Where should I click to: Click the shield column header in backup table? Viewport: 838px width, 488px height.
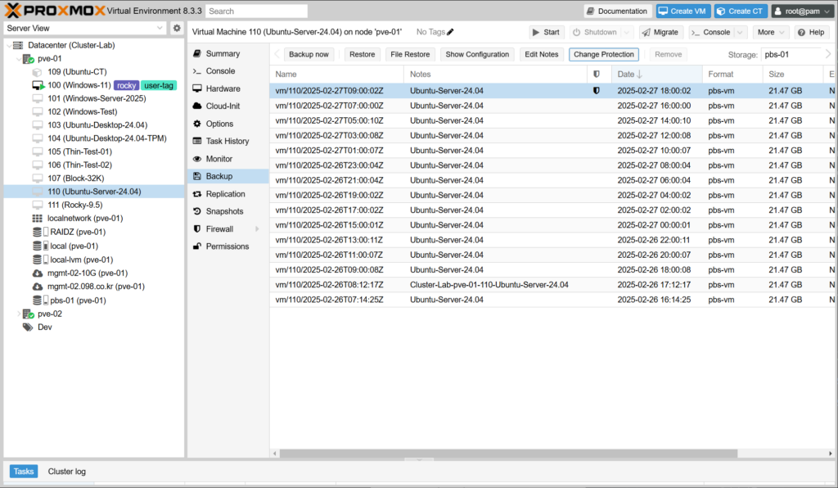(x=597, y=75)
